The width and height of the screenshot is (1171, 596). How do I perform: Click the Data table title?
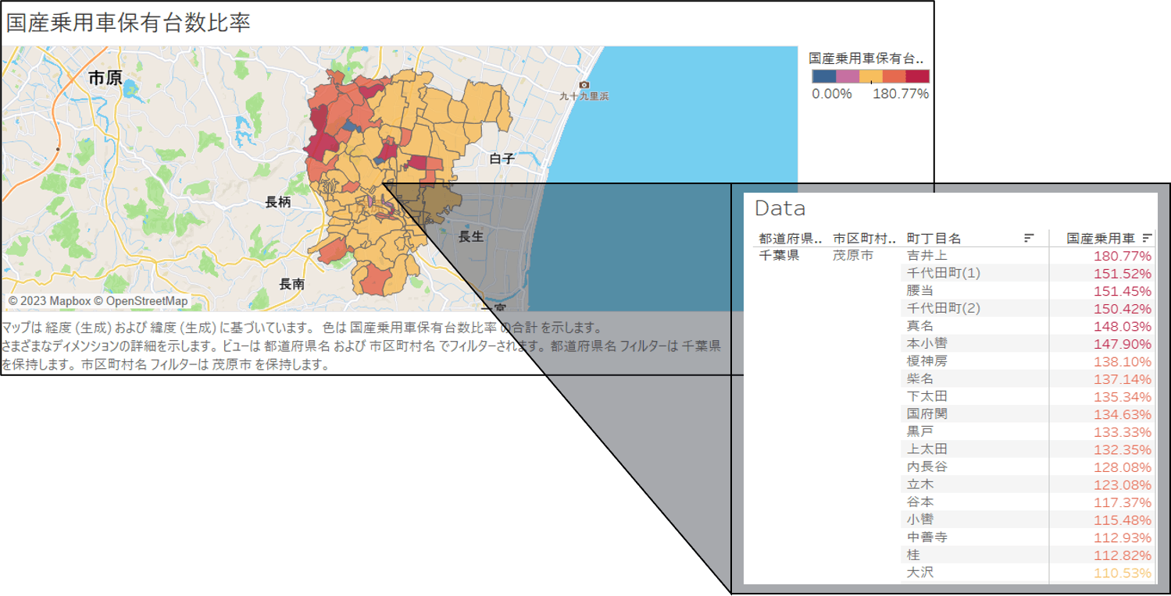tap(780, 208)
